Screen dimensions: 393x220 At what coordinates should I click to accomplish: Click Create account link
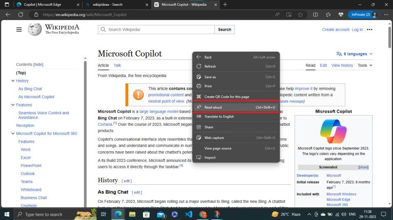pos(335,29)
